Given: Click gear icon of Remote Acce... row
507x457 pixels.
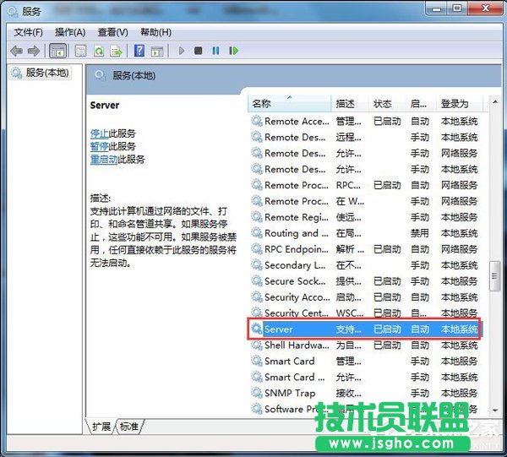Looking at the screenshot, I should pyautogui.click(x=257, y=121).
